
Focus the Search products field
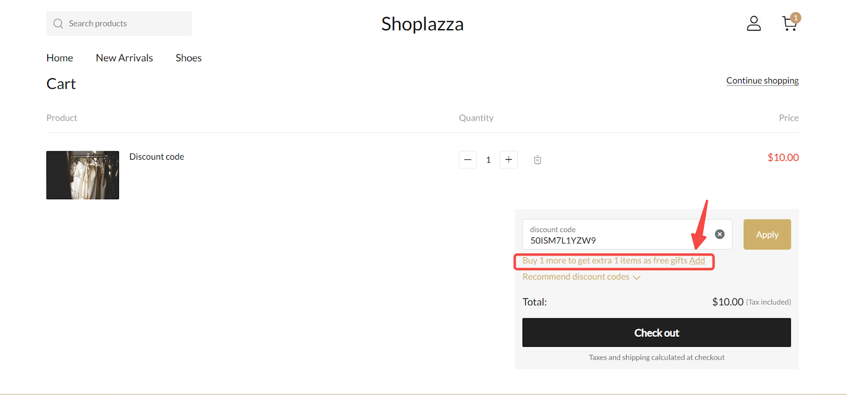[x=119, y=24]
